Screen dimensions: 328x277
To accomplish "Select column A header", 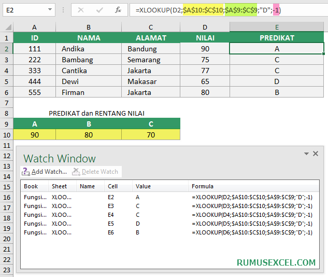I will pos(35,27).
